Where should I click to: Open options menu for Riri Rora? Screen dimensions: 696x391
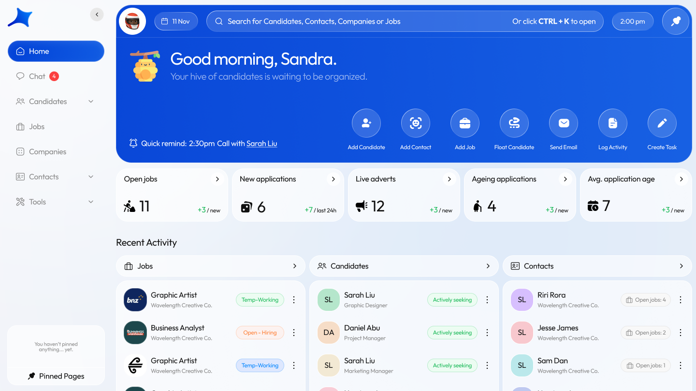pos(681,300)
